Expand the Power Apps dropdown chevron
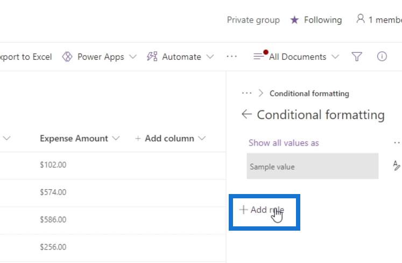 pyautogui.click(x=132, y=57)
